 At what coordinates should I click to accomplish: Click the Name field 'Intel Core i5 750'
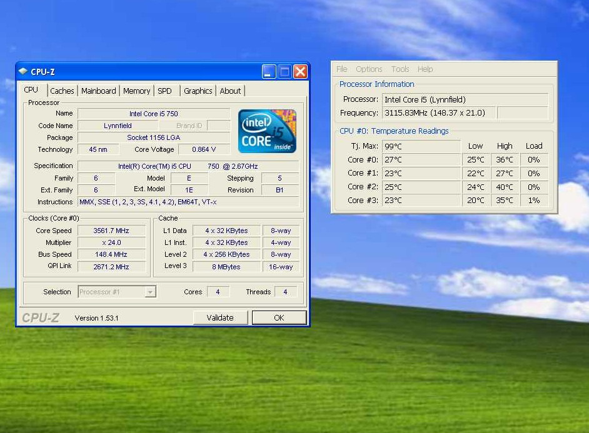click(x=154, y=114)
